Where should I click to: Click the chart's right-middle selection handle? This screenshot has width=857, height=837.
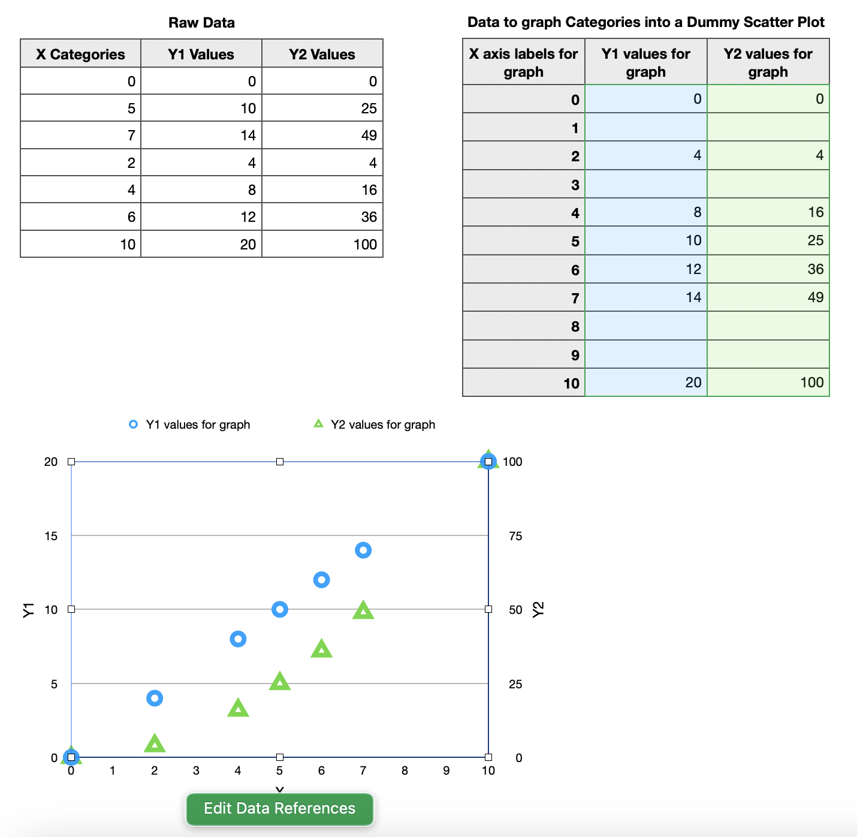point(488,609)
